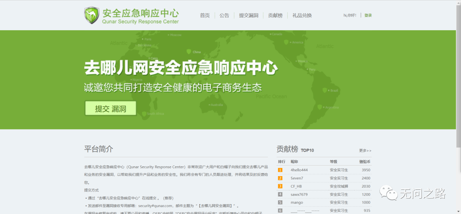Click the 昵称 column header
Viewport: 461px width, 214px height.
[294, 162]
